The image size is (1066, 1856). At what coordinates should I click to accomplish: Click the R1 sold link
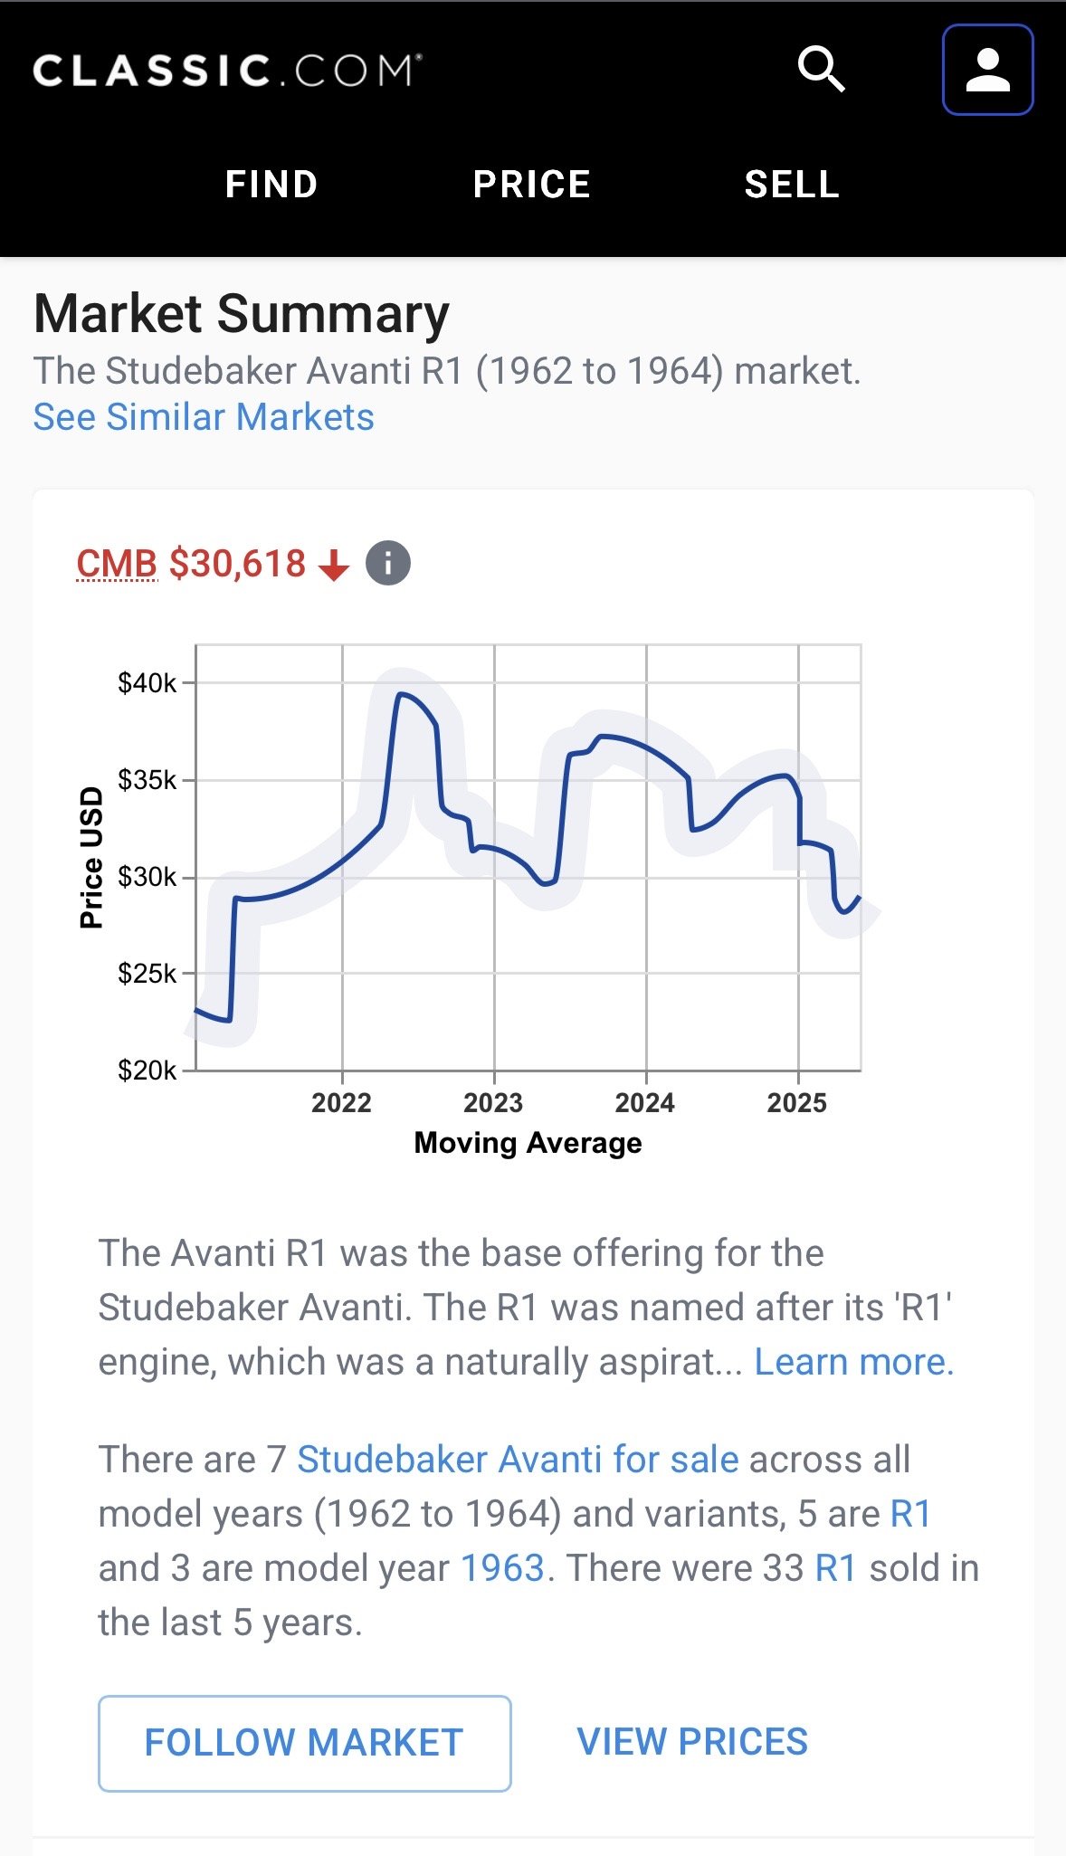[835, 1568]
